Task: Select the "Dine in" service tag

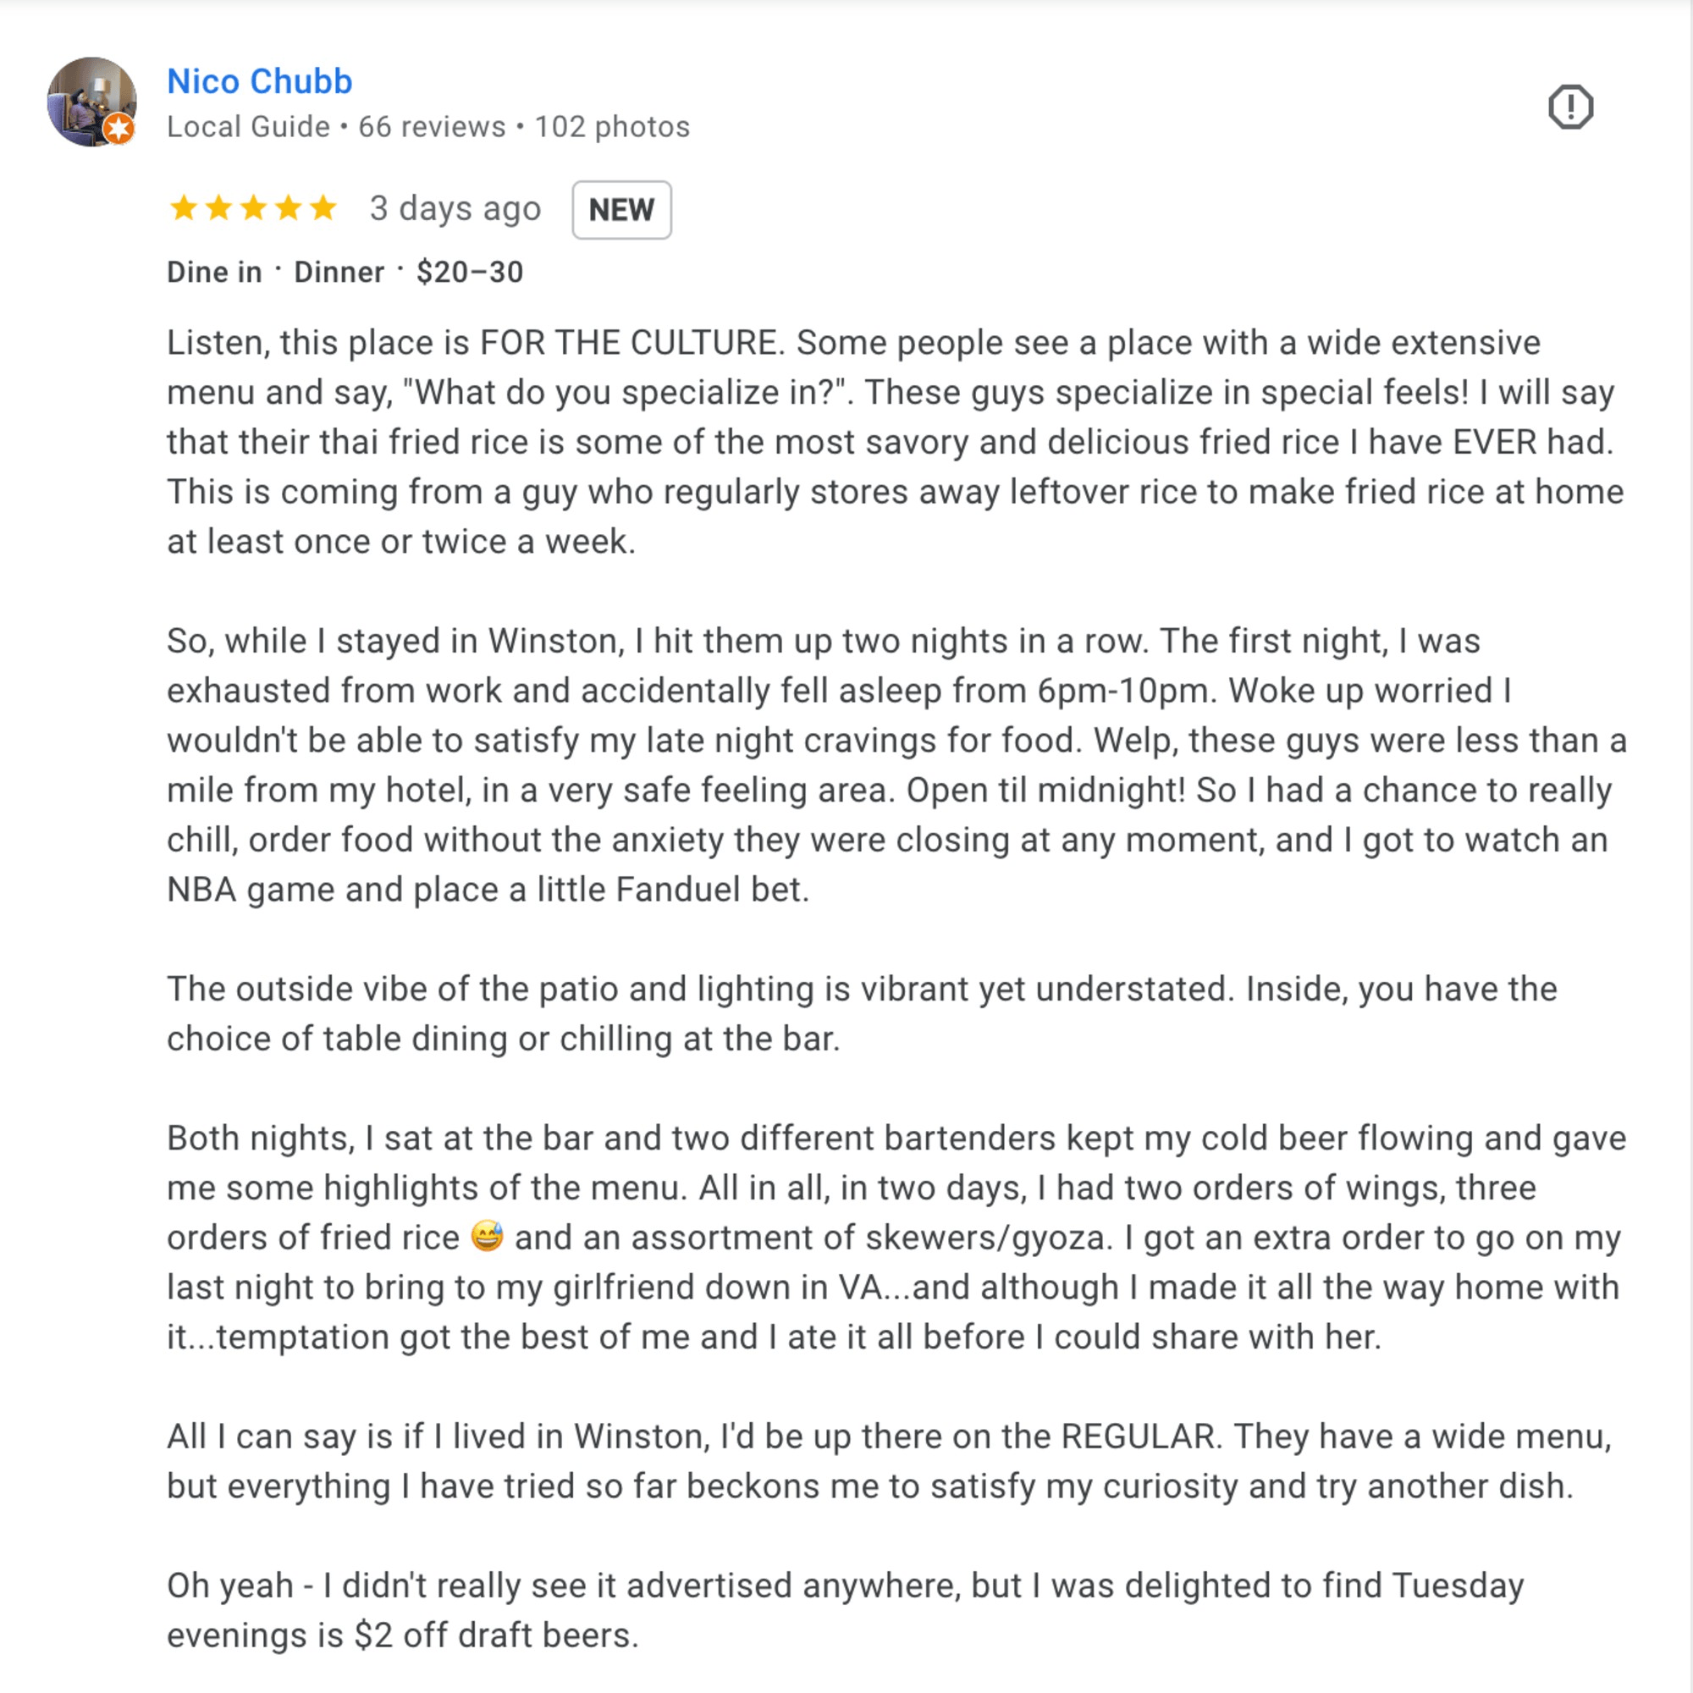Action: click(215, 273)
